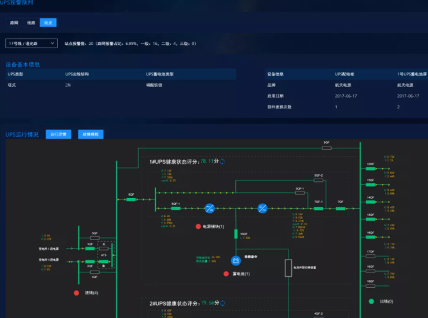
Task: Click the inverter icon on 1#UPS line
Action: [x=262, y=208]
